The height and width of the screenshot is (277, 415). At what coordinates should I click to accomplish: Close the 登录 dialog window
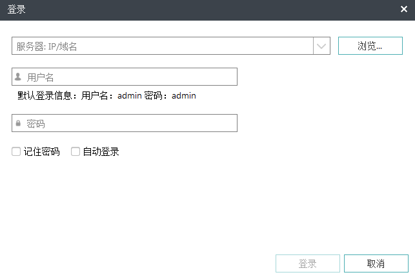click(404, 9)
